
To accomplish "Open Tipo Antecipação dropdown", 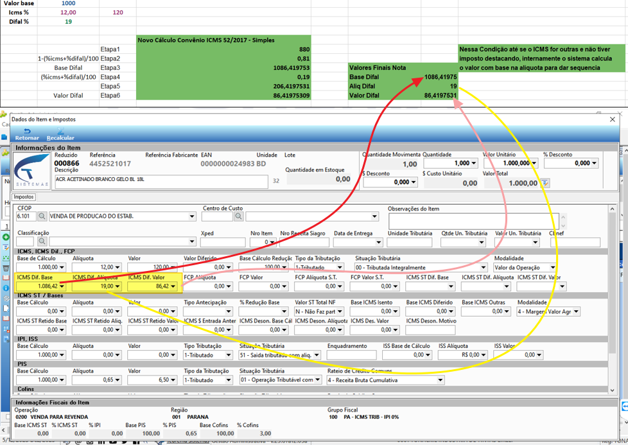I will [229, 311].
